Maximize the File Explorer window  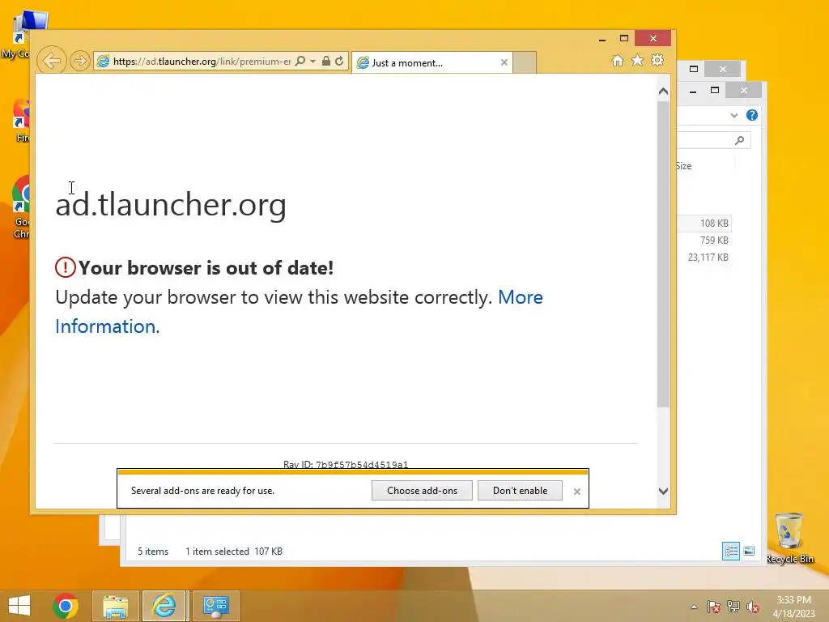pos(715,91)
